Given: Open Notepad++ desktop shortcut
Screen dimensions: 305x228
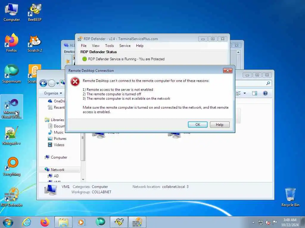Looking at the screenshot, I should coord(12,136).
